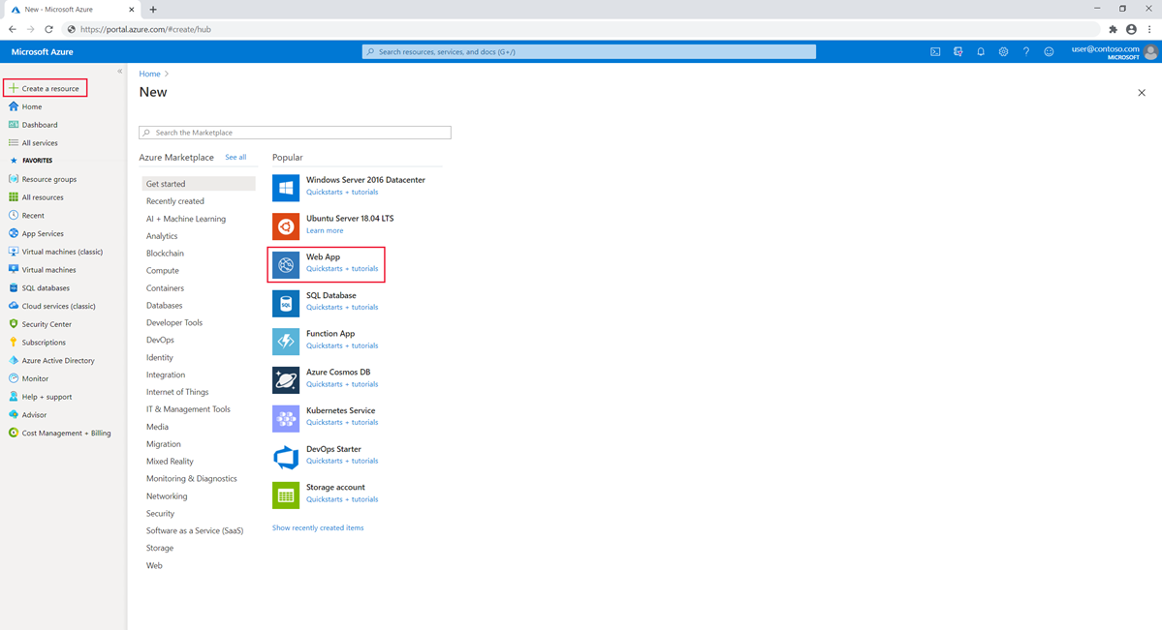Select Internet of Things category

click(x=178, y=392)
